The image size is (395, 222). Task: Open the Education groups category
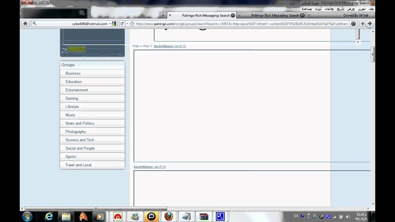click(x=92, y=82)
